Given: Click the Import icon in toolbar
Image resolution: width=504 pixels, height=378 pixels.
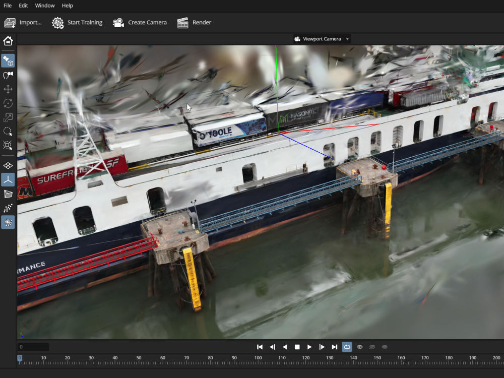Looking at the screenshot, I should coord(10,23).
